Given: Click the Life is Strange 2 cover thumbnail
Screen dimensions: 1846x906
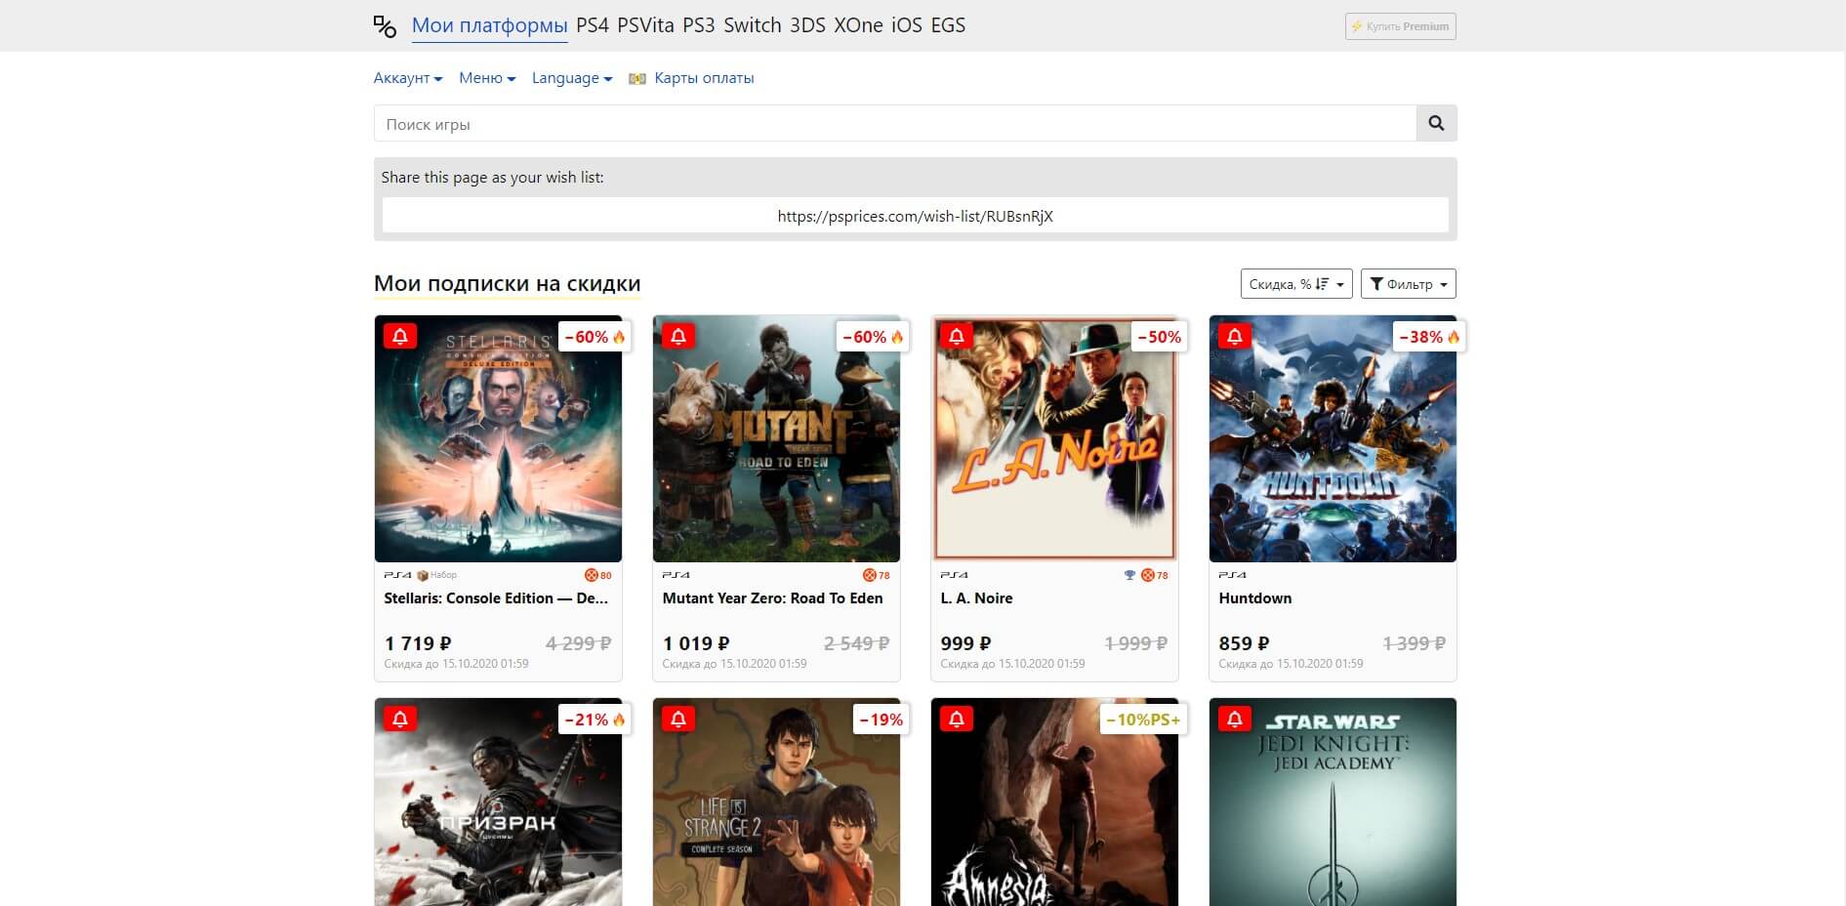Looking at the screenshot, I should [x=776, y=802].
